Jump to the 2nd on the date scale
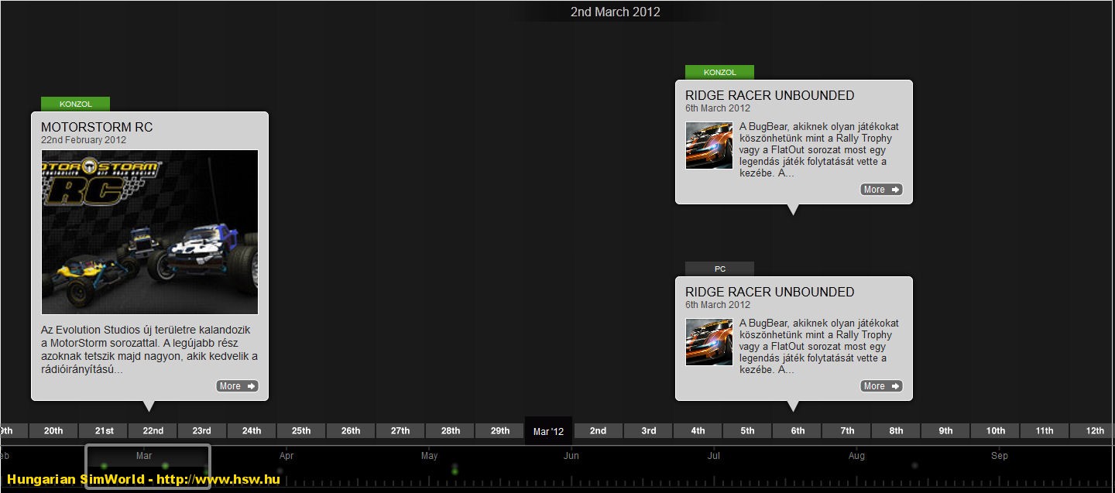Viewport: 1115px width, 493px height. coord(599,431)
